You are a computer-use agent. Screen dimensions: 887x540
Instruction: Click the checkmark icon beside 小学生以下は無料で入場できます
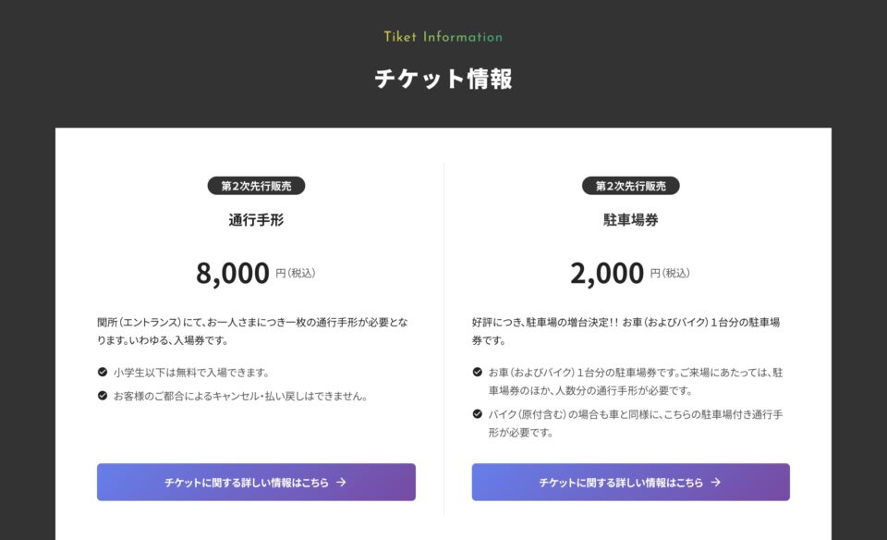click(x=102, y=374)
